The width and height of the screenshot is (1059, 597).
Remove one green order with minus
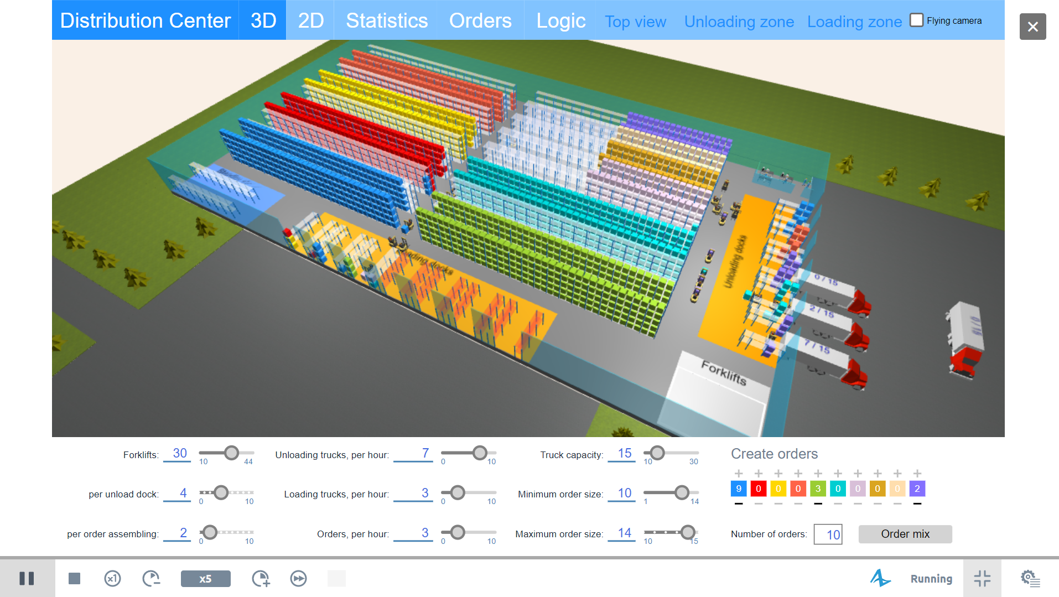[x=818, y=503]
